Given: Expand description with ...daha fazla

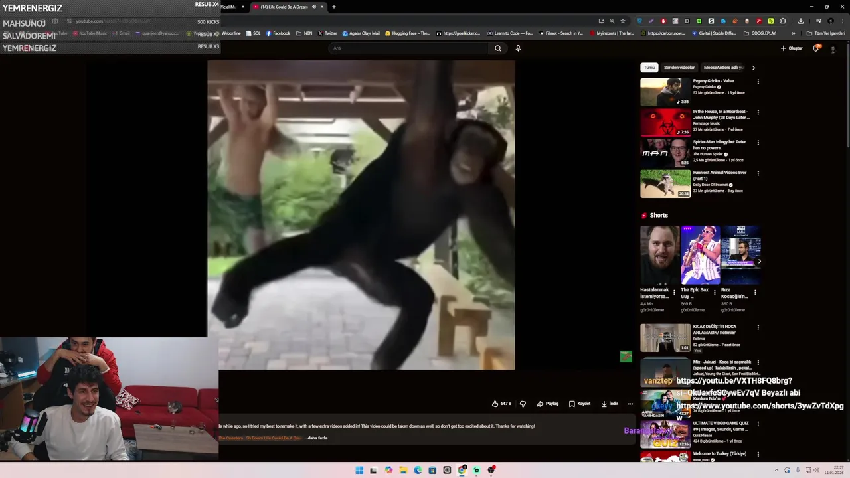Looking at the screenshot, I should point(316,438).
